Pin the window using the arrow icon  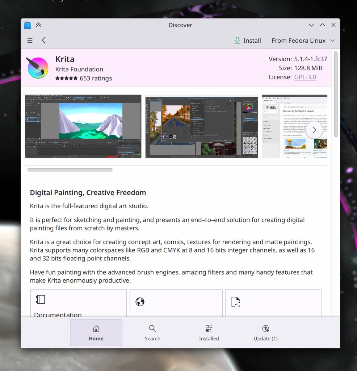coord(39,25)
